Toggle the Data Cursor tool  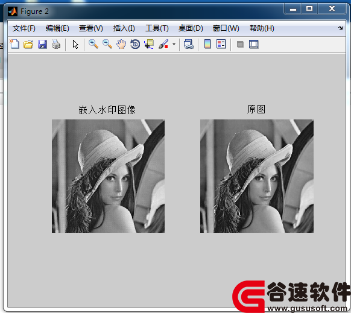coord(149,44)
